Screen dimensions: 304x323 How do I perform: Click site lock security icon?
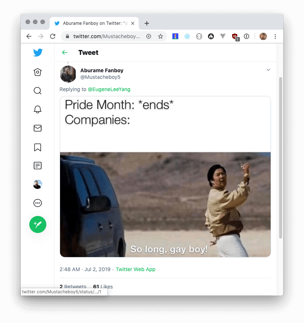pyautogui.click(x=67, y=36)
